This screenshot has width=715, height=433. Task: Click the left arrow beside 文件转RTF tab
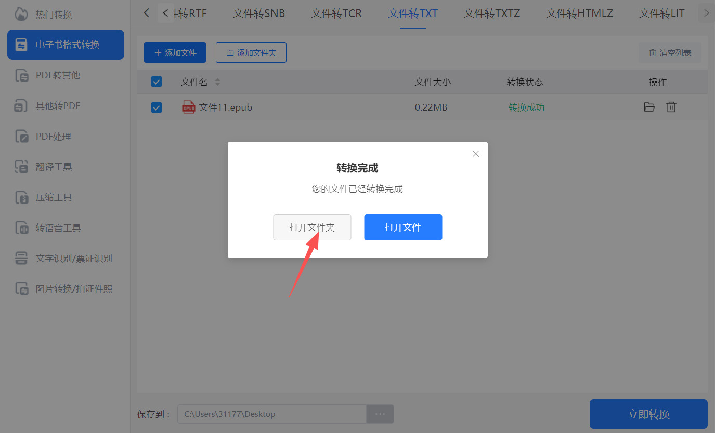165,13
